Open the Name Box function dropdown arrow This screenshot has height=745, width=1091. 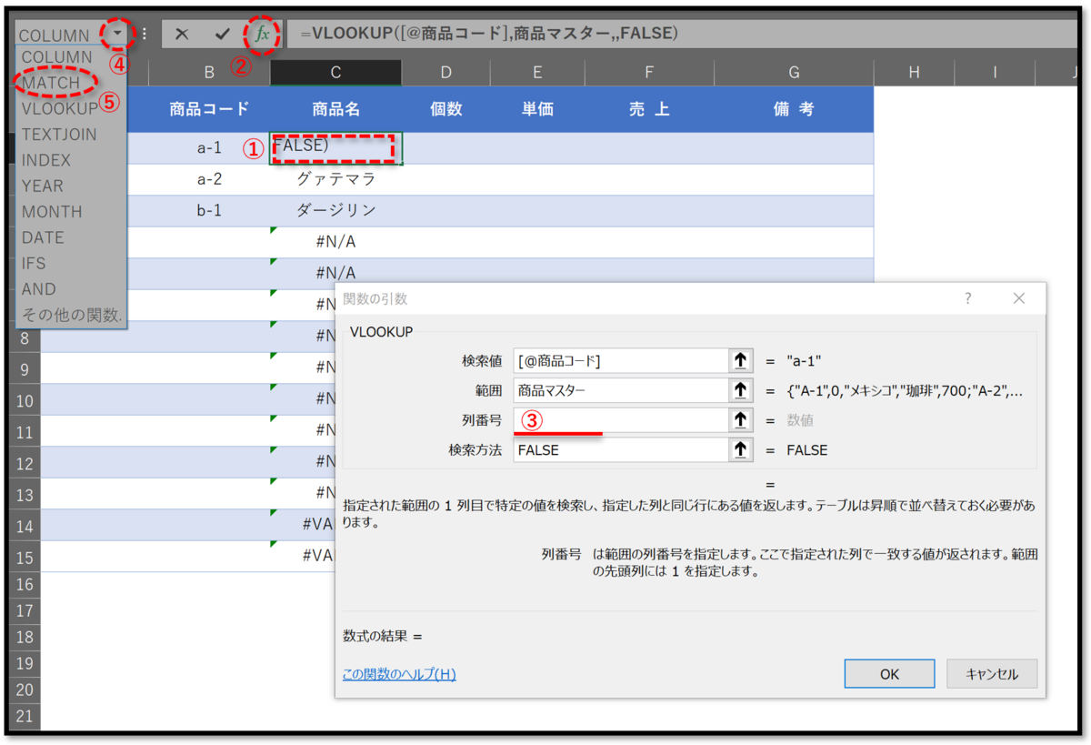(115, 34)
